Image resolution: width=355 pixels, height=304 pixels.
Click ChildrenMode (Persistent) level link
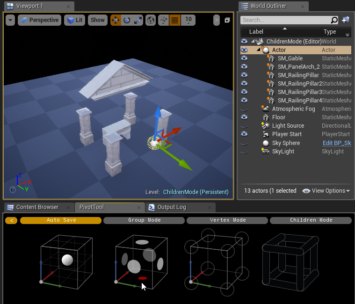coord(196,192)
